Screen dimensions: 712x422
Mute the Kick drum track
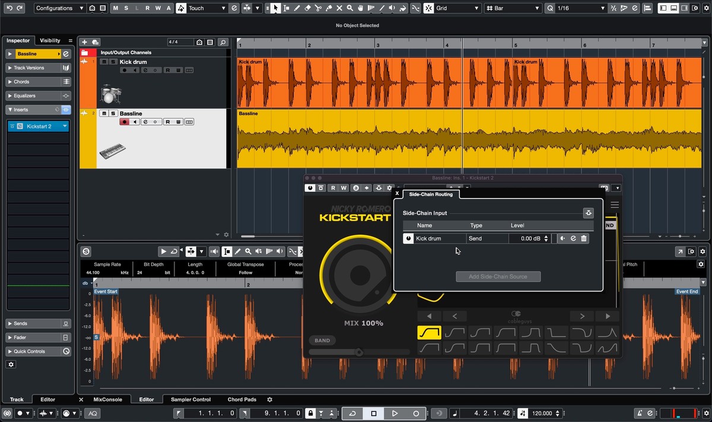(x=104, y=62)
